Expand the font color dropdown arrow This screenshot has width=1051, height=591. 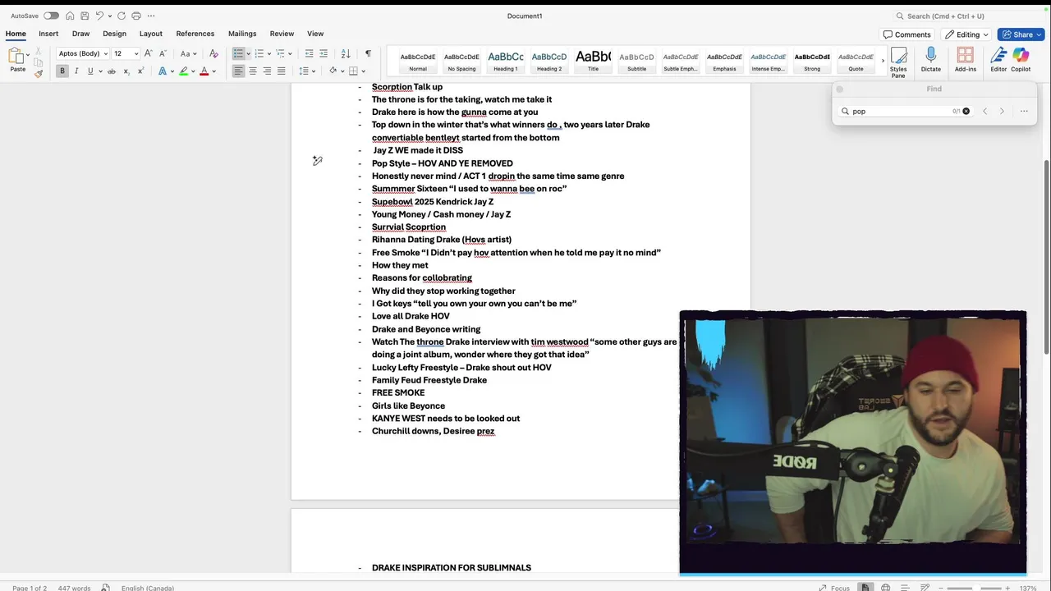pos(214,71)
